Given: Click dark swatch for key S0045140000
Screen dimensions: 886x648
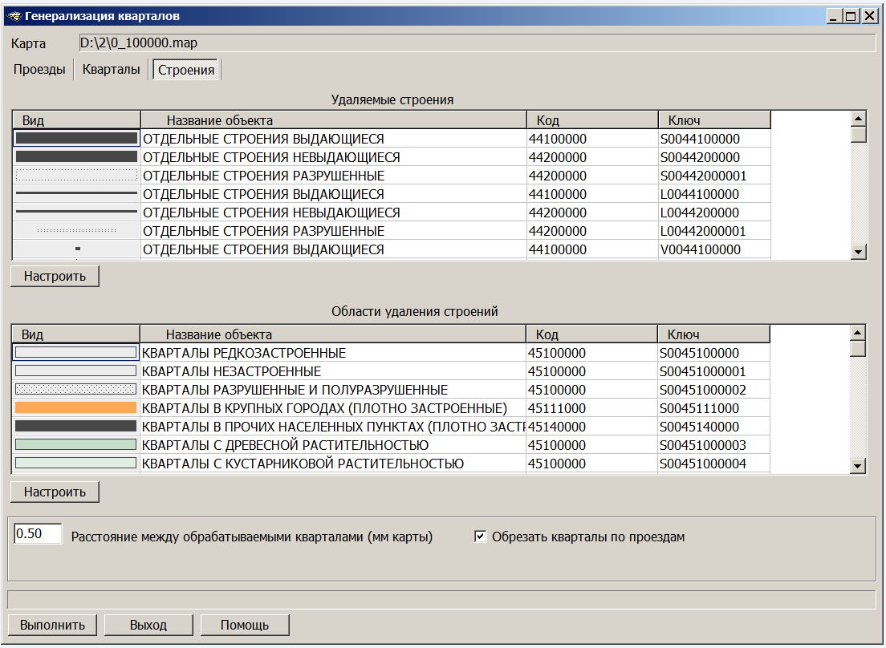Looking at the screenshot, I should coord(76,427).
